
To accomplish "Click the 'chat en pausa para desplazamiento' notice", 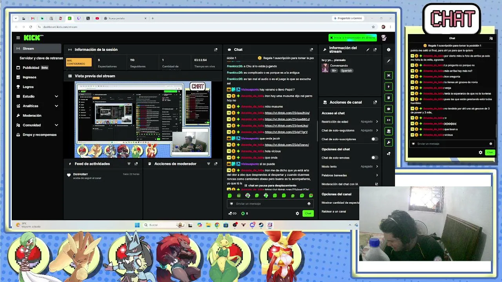I will (270, 186).
